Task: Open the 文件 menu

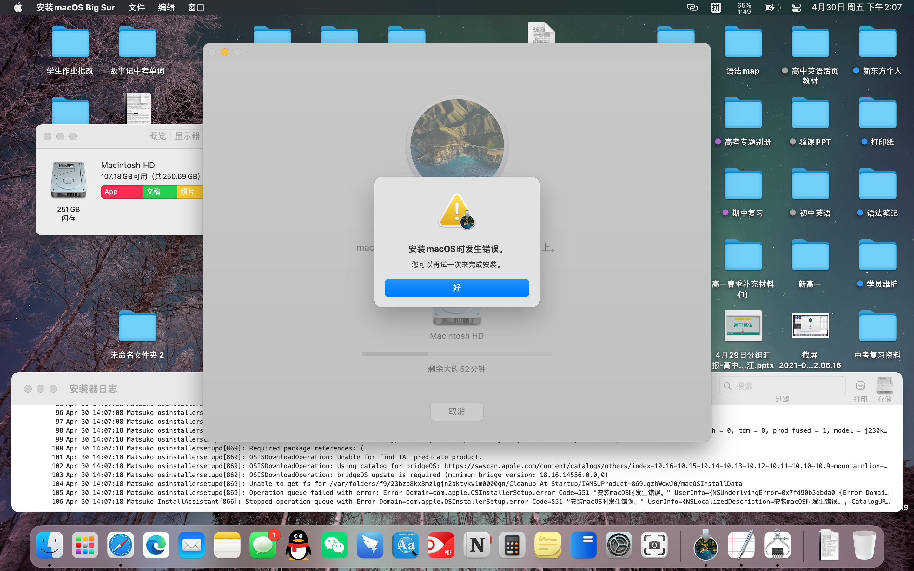Action: (136, 8)
